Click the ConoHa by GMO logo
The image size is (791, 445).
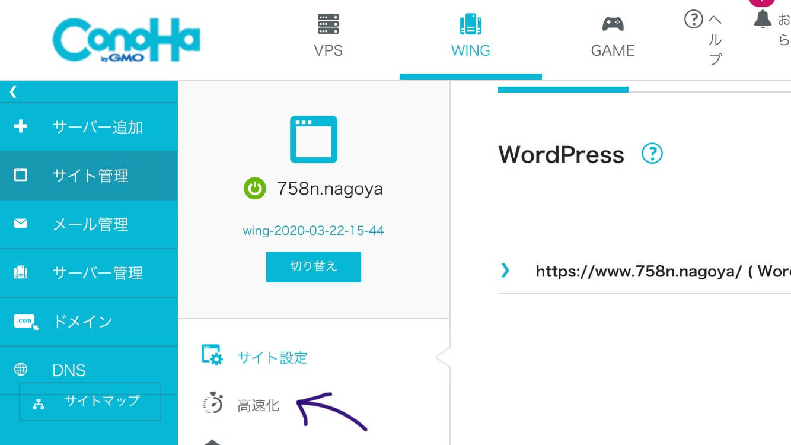click(x=126, y=41)
